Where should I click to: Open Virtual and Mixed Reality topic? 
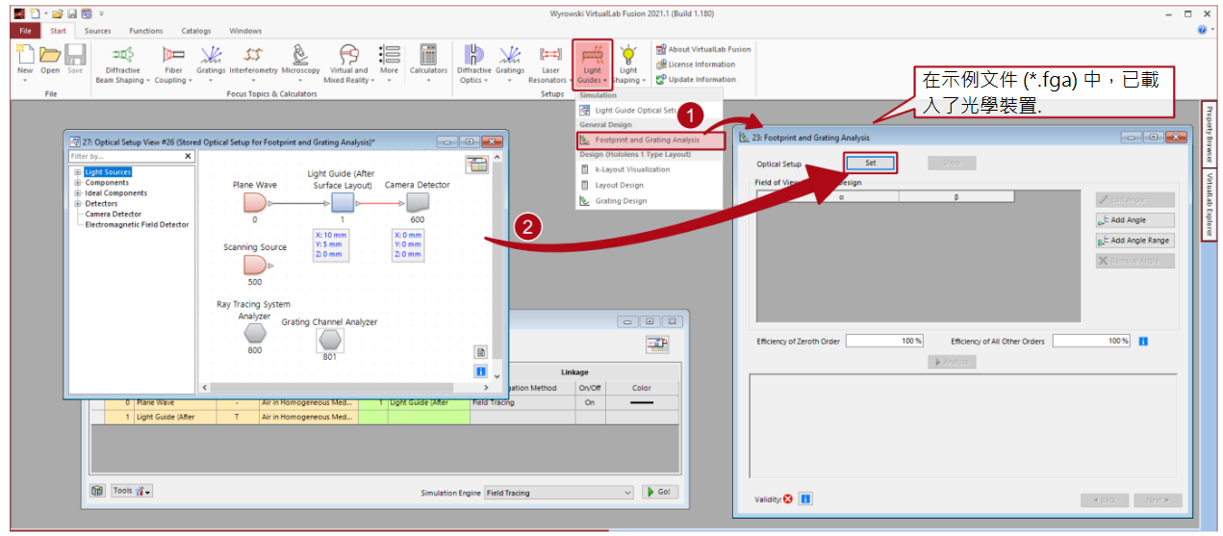(348, 63)
